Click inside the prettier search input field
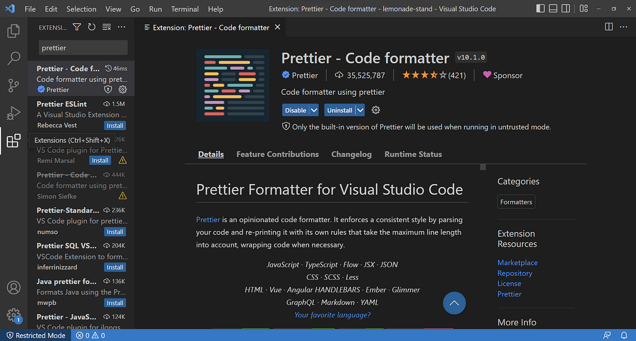This screenshot has height=341, width=636. point(83,47)
